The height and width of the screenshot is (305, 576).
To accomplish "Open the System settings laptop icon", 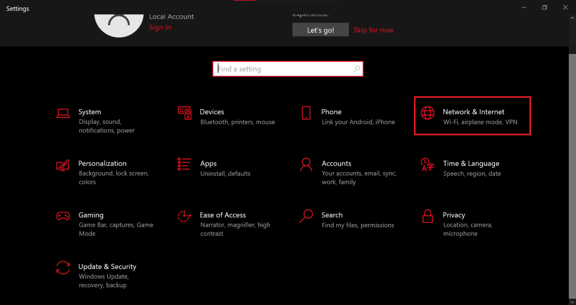I will click(x=63, y=113).
